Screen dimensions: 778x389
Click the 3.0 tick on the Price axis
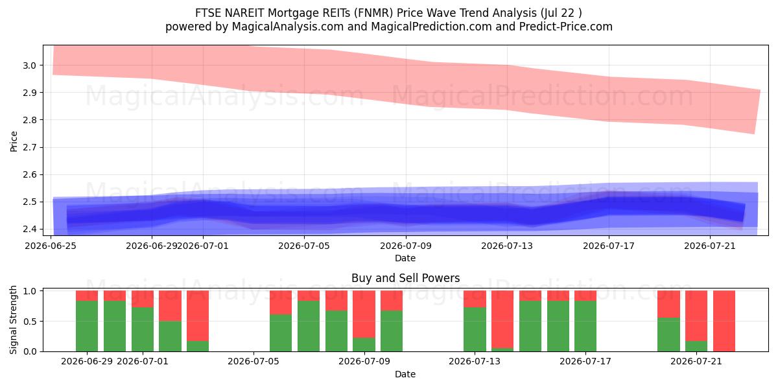coord(30,65)
